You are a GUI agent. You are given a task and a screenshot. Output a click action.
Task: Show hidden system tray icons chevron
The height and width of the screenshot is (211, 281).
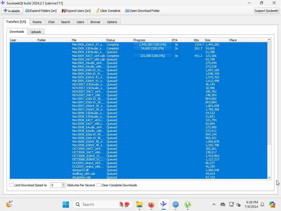(214, 204)
